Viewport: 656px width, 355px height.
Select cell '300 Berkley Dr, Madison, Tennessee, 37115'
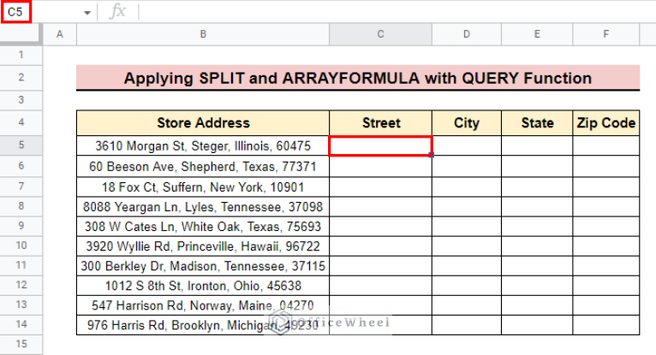tap(203, 266)
